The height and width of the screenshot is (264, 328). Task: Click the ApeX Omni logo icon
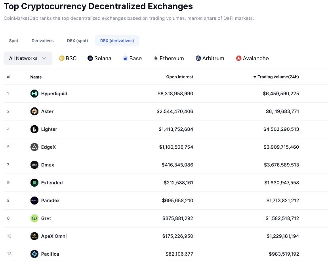pyautogui.click(x=34, y=236)
